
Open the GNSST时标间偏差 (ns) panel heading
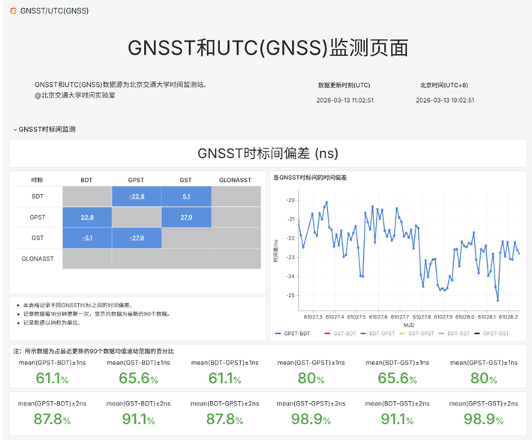(x=268, y=153)
